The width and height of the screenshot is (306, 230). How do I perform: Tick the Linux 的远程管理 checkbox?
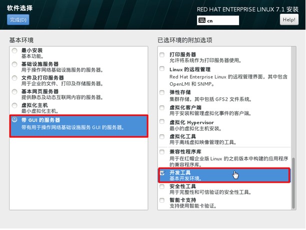pyautogui.click(x=162, y=69)
